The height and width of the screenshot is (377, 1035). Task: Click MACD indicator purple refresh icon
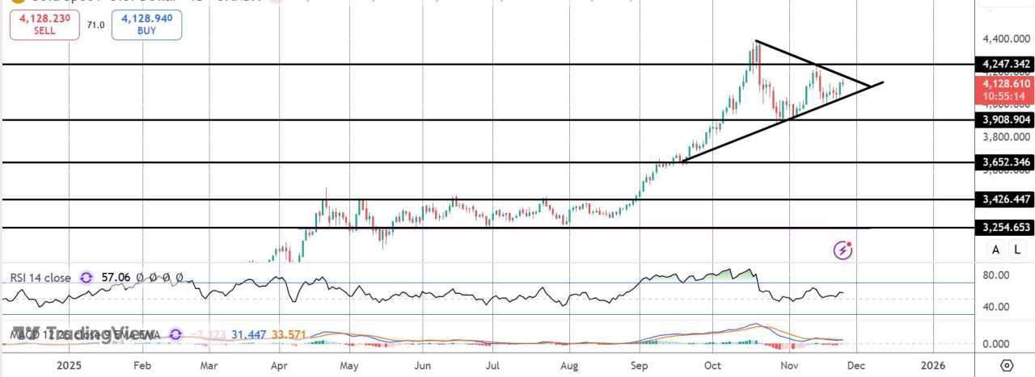pos(176,333)
